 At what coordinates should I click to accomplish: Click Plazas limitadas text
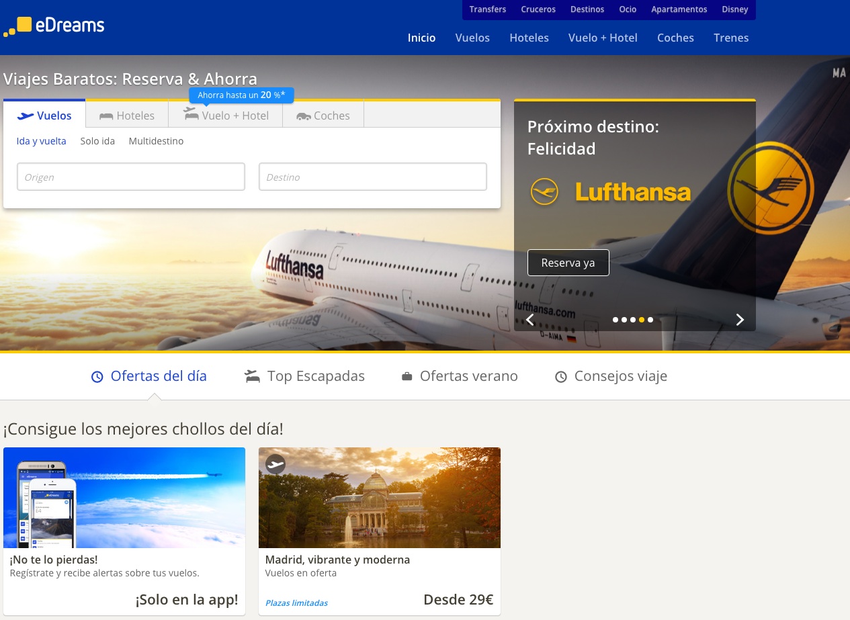pyautogui.click(x=296, y=603)
